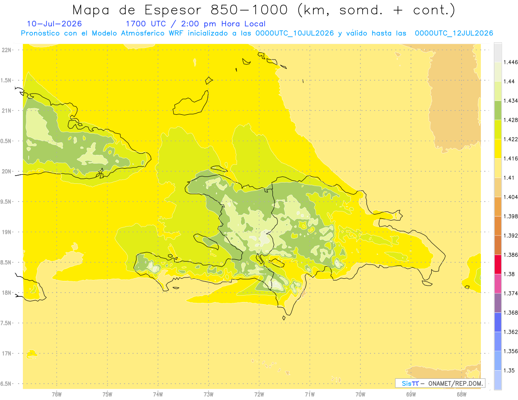Screen dimensions: 518x400
Task: Pick the bright yellow band between 1.416 and 1.422
Action: pos(498,149)
